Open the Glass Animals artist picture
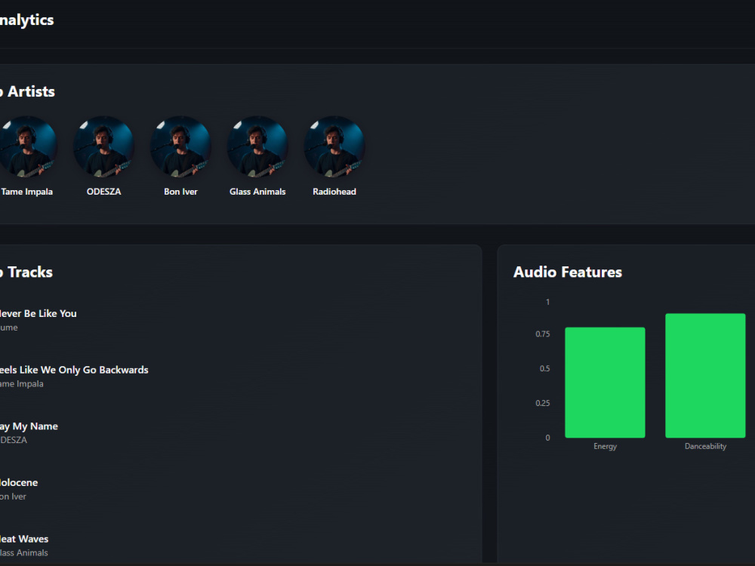The width and height of the screenshot is (755, 566). 257,146
